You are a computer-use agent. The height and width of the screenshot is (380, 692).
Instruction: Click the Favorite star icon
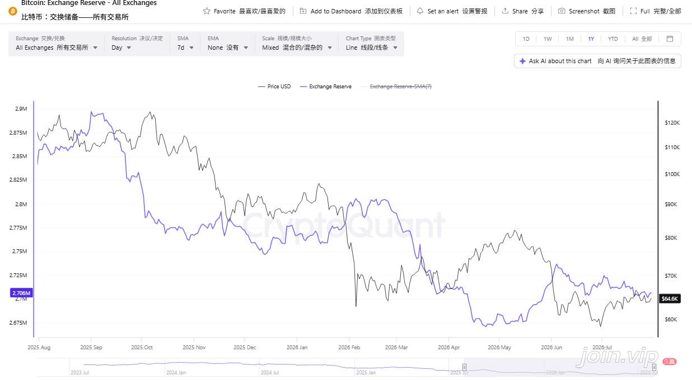click(207, 11)
